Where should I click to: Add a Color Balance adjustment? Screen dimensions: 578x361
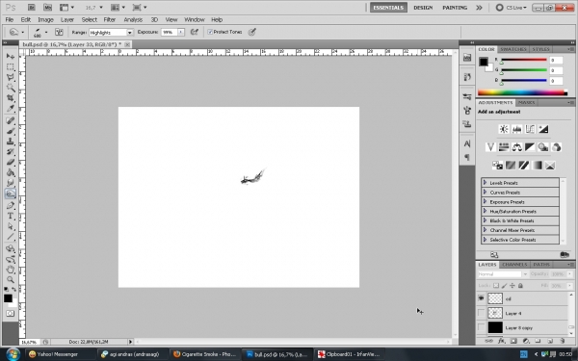click(x=516, y=147)
